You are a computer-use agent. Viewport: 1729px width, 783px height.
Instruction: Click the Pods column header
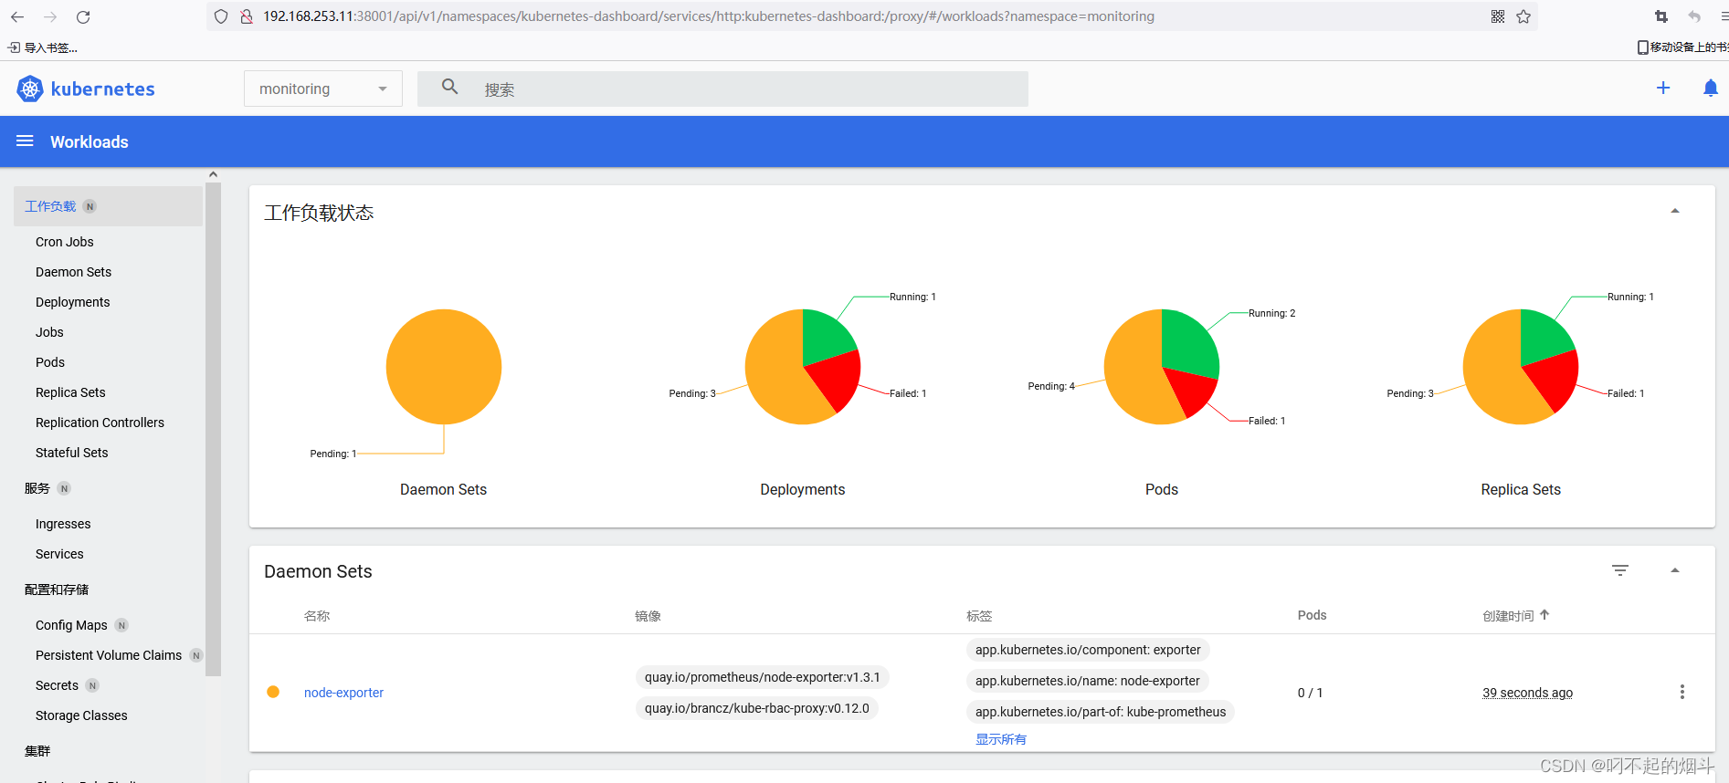click(x=1312, y=615)
